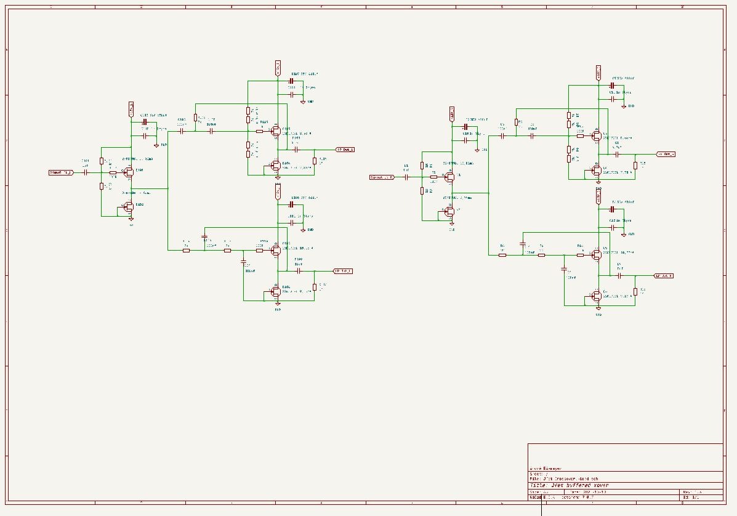Select right circuit's input buffer JFET Q1
This screenshot has height=516, width=737.
[449, 177]
